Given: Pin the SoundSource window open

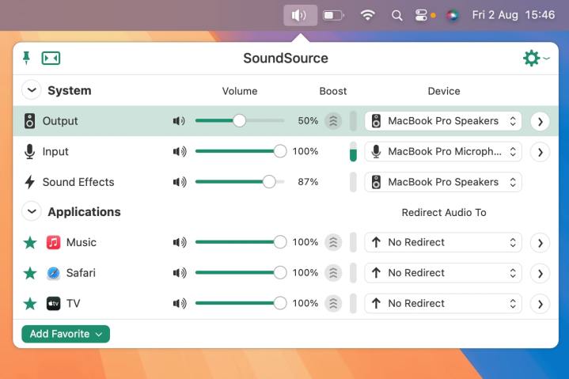Looking at the screenshot, I should click(26, 58).
